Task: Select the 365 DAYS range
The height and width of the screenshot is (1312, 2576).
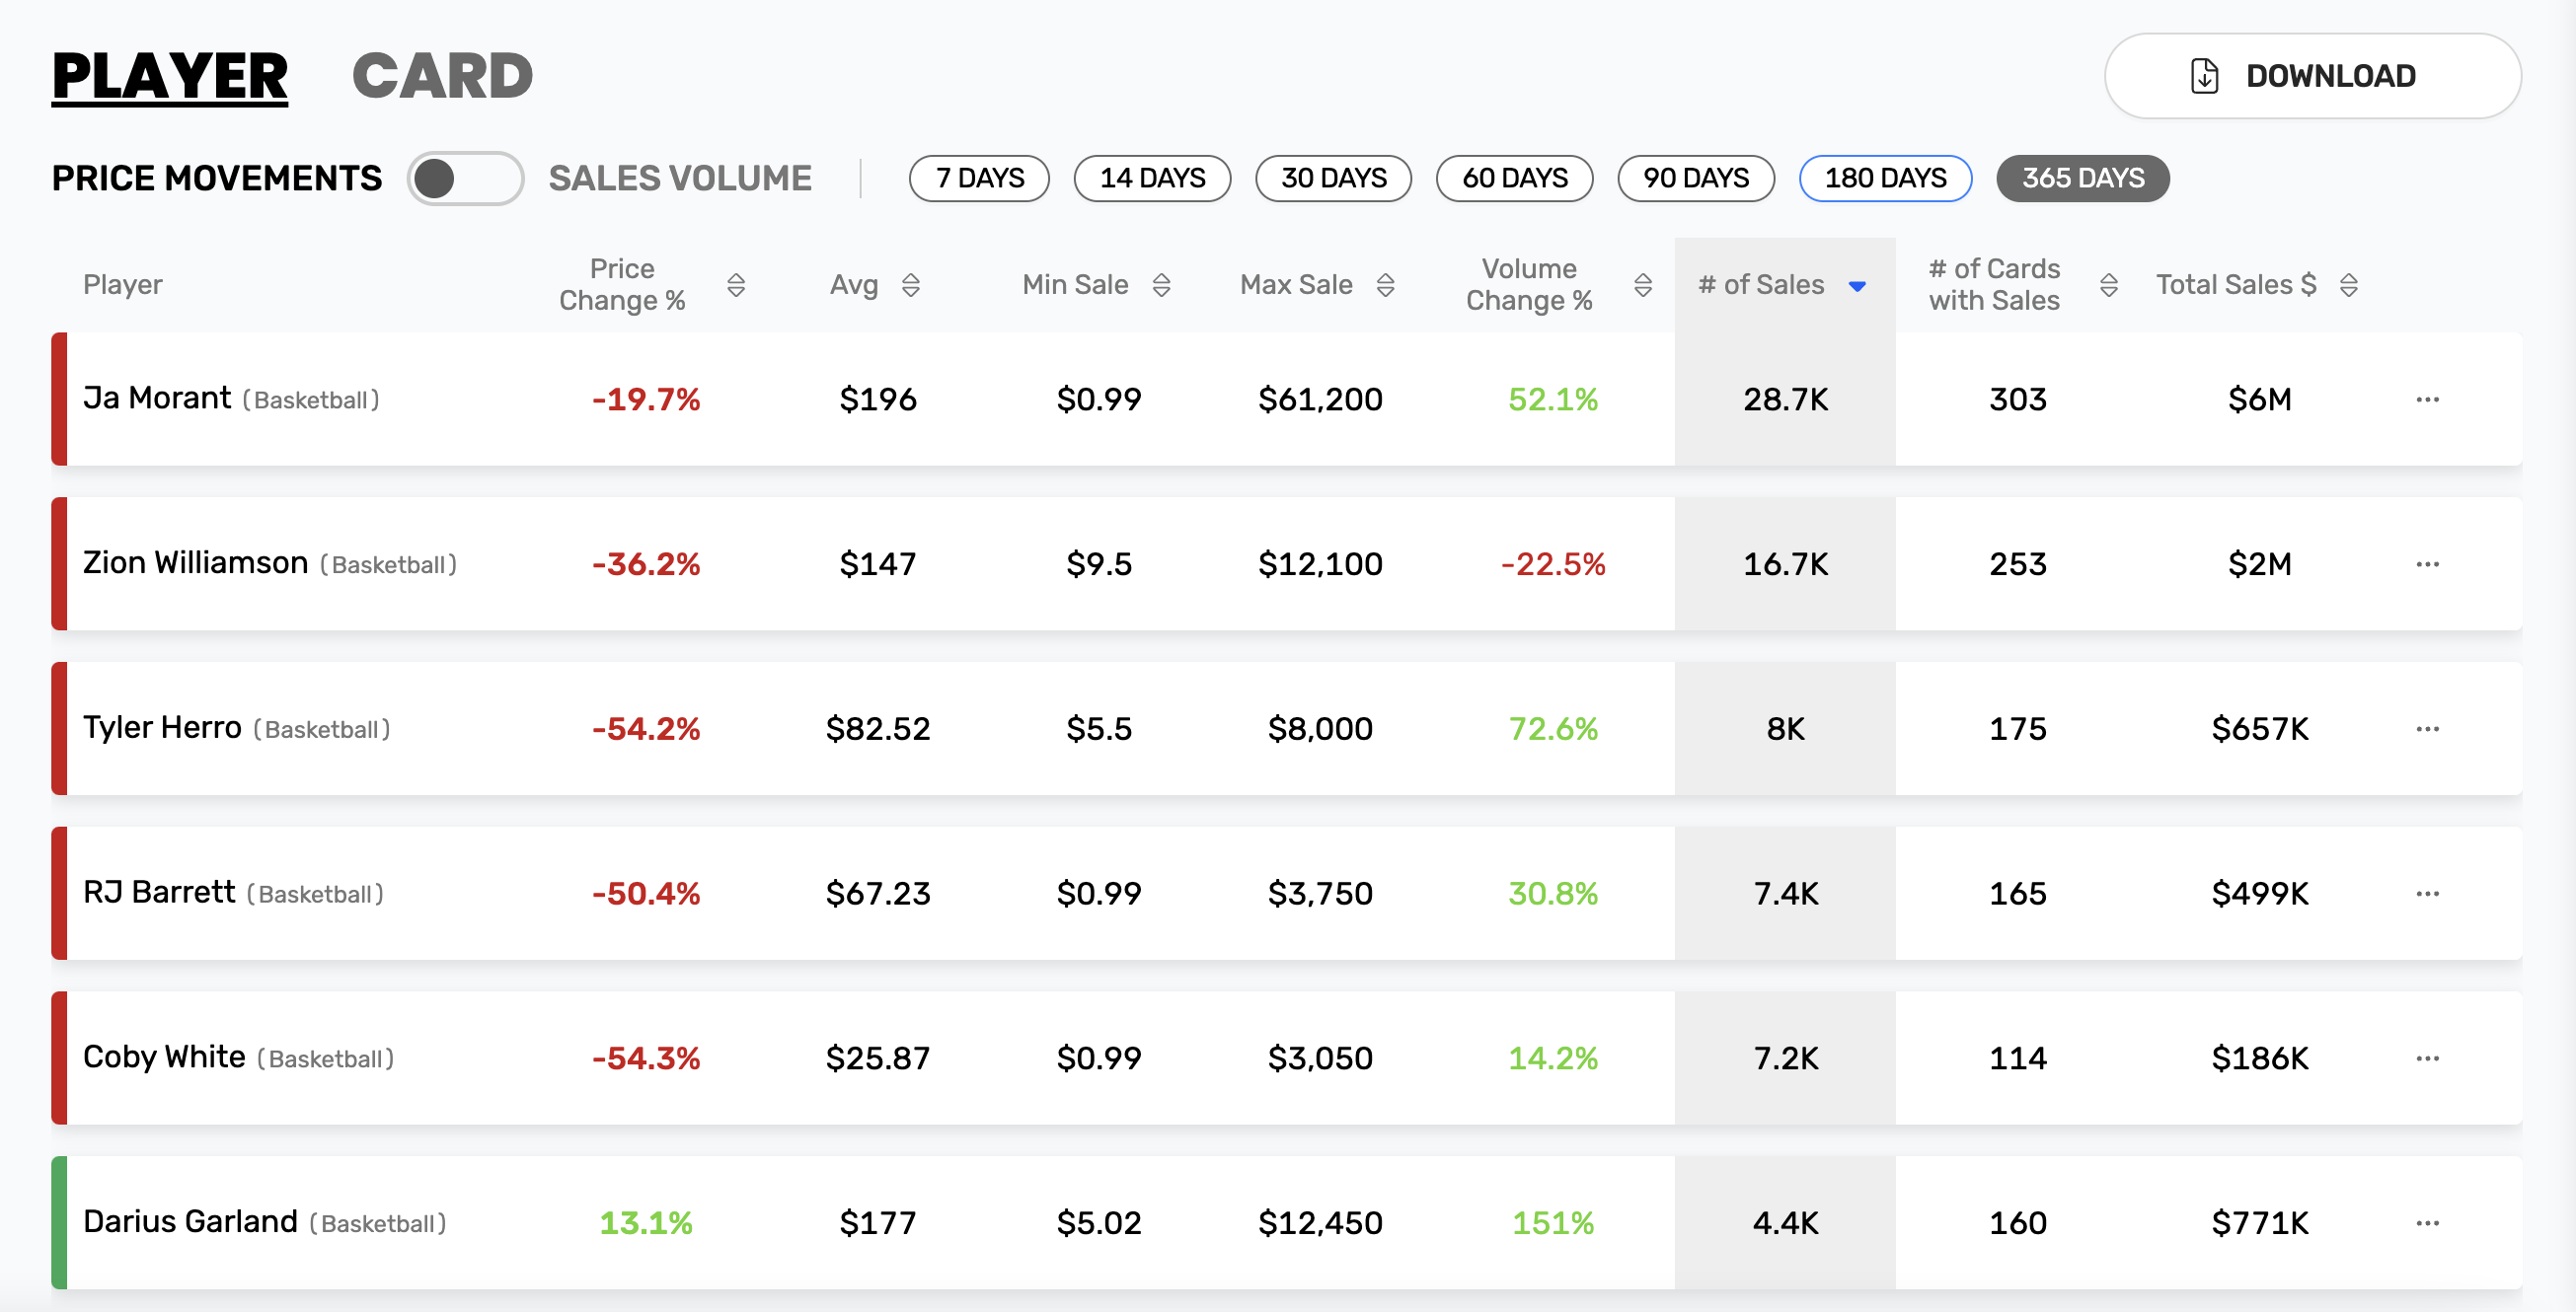Action: click(x=2083, y=179)
